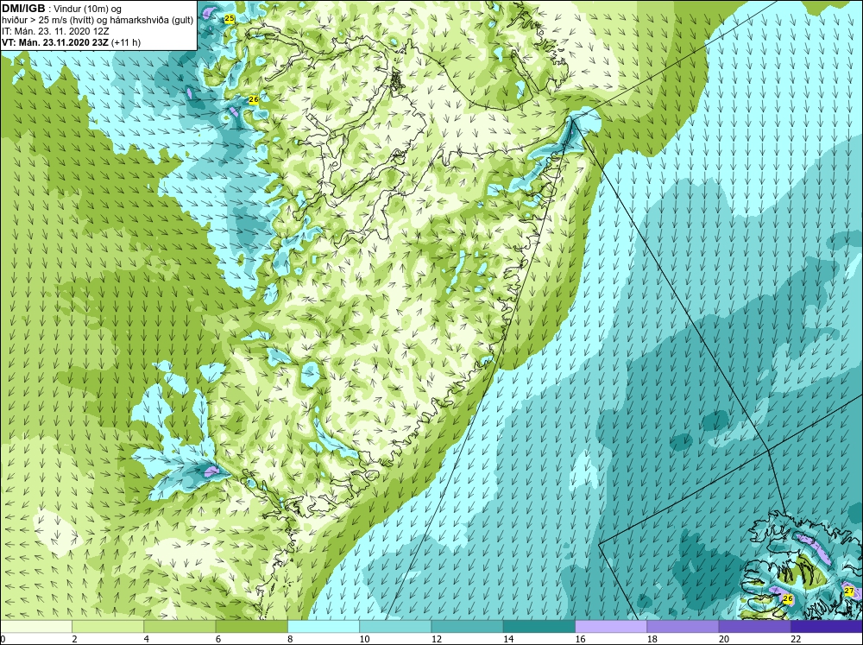Screen dimensions: 863x645
Task: Click the legend tick value 0
Action: click(3, 639)
